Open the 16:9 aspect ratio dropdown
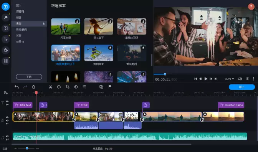 pyautogui.click(x=229, y=79)
